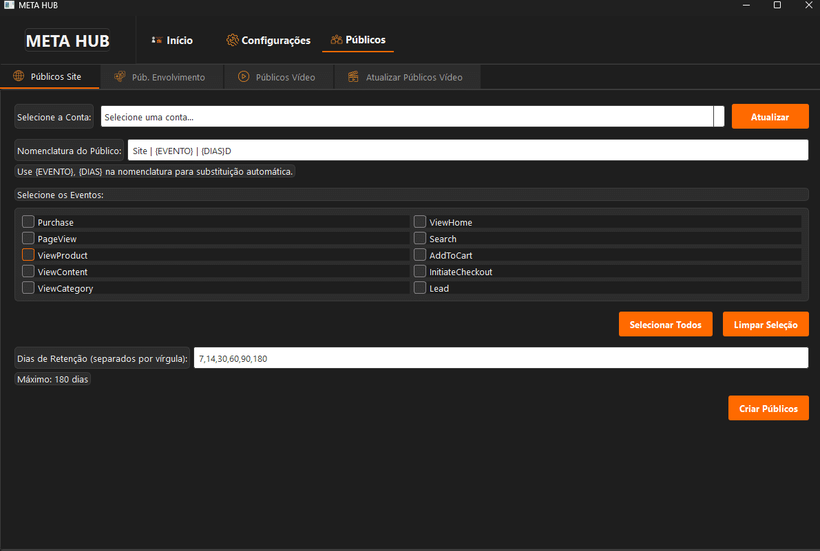The height and width of the screenshot is (551, 820).
Task: Switch to the Públicos Vídeo tab
Action: [x=280, y=77]
